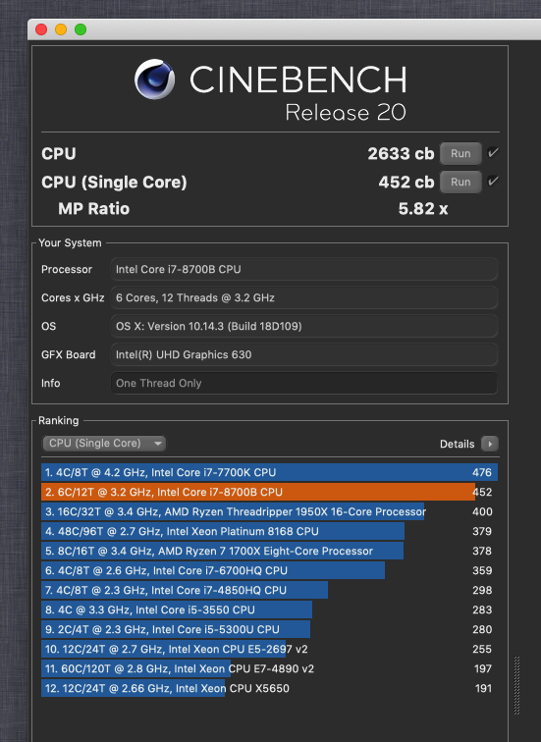Open the CPU (Single Core) ranking dropdown
Image resolution: width=541 pixels, height=742 pixels.
(x=104, y=444)
